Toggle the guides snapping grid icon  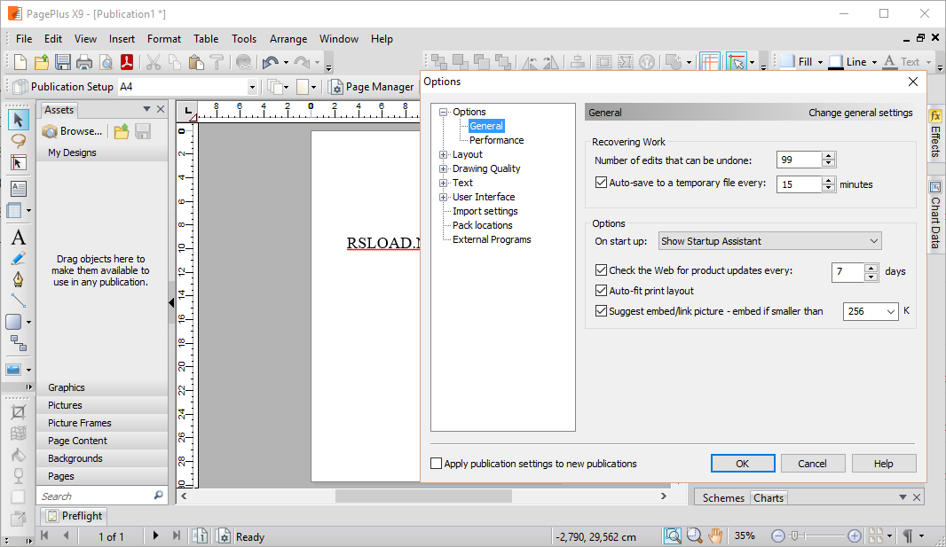(710, 61)
